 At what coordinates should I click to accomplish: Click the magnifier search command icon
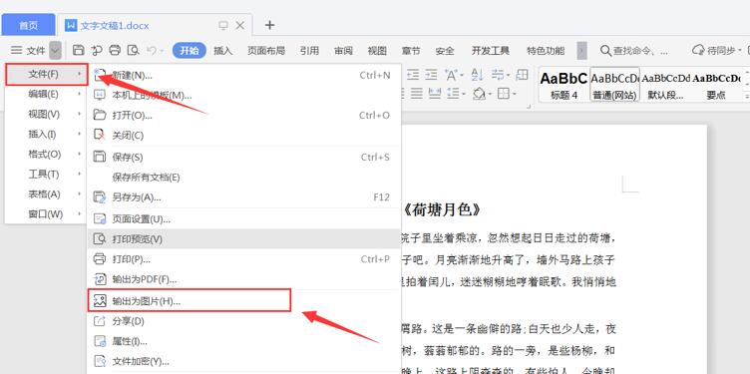click(x=605, y=50)
